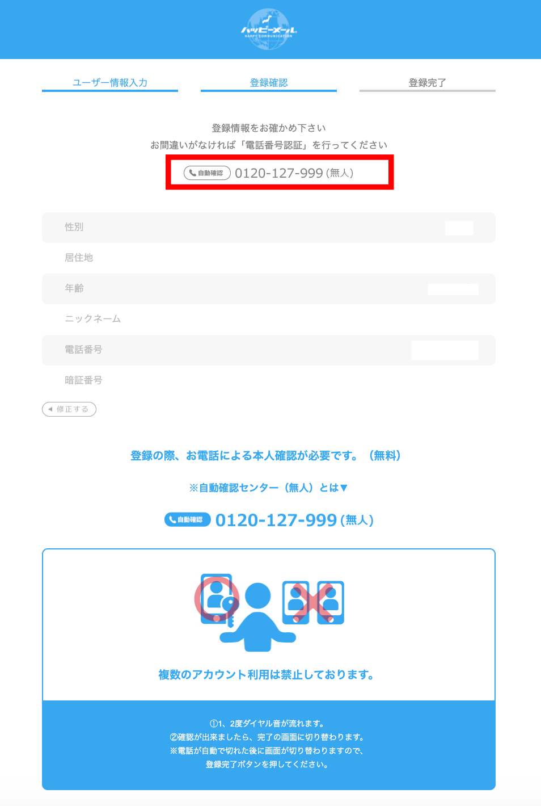Screen dimensions: 541x806
Task: Click the blue 自動確認 phone badge
Action: pyautogui.click(x=188, y=519)
